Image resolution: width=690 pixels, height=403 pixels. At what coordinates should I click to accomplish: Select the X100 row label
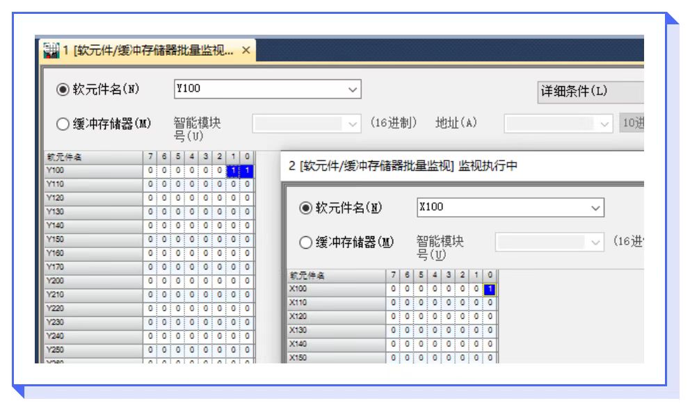337,289
